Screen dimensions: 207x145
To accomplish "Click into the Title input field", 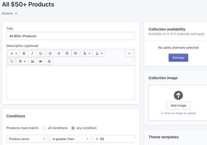I will click(70, 36).
